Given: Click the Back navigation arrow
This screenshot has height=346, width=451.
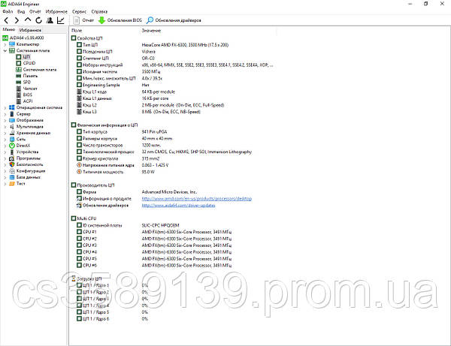Looking at the screenshot, I should point(6,20).
